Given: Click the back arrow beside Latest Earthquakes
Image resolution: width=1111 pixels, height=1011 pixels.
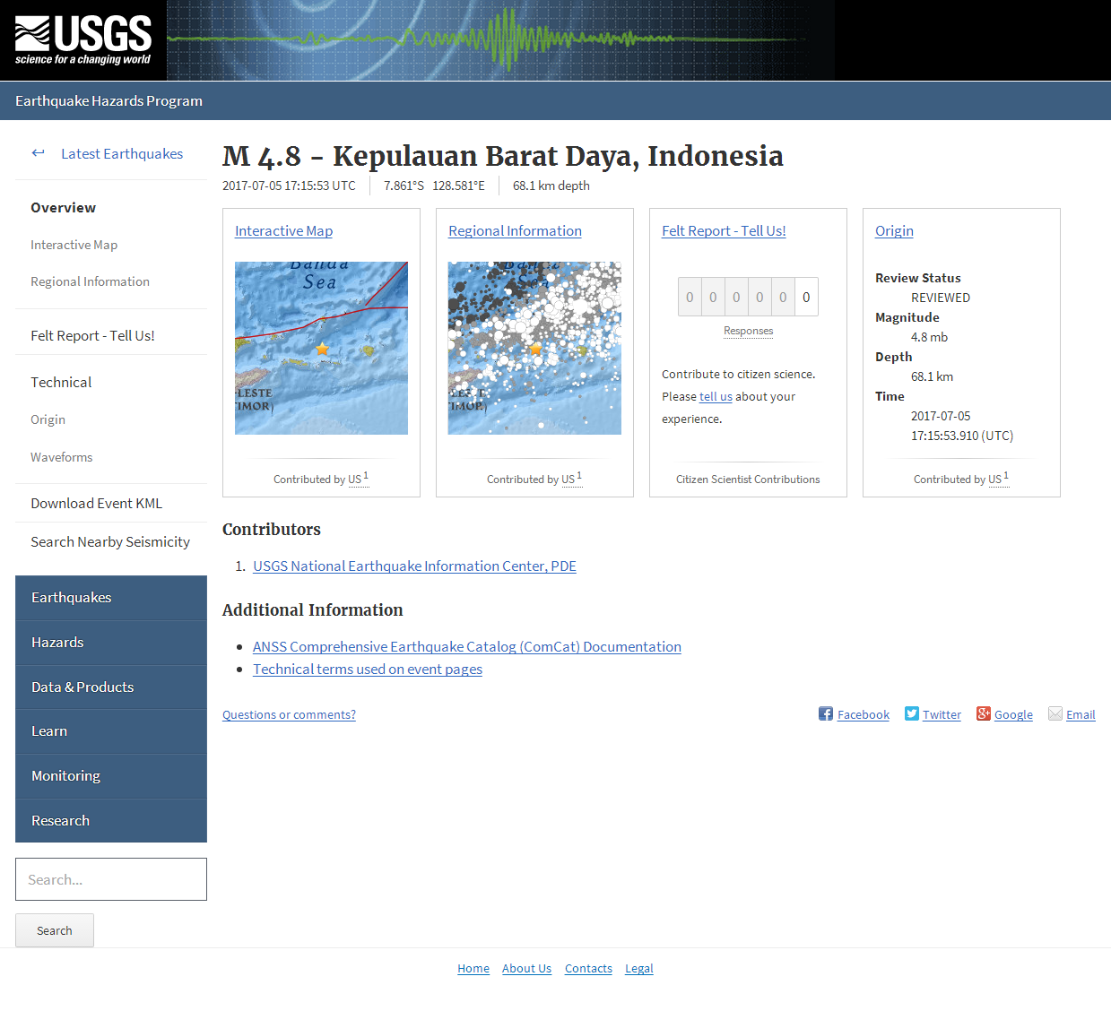Looking at the screenshot, I should (38, 153).
